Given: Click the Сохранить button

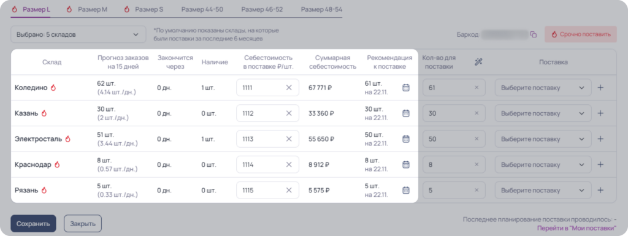Looking at the screenshot, I should (33, 224).
